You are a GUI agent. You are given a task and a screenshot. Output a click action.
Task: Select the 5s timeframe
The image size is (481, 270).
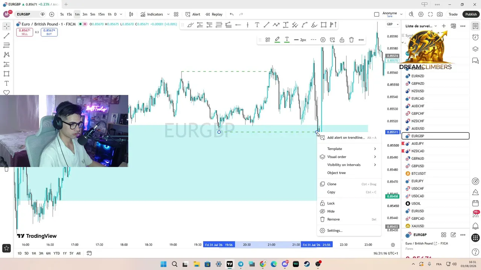point(62,14)
